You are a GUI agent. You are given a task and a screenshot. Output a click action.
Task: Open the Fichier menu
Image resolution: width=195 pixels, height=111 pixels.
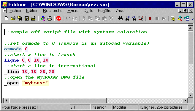coord(15,11)
